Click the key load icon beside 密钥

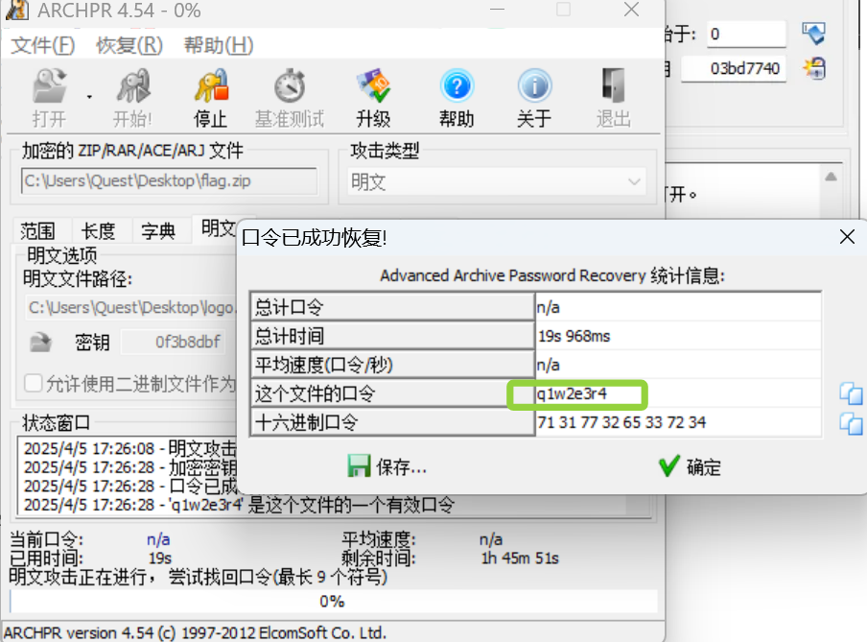(x=40, y=342)
